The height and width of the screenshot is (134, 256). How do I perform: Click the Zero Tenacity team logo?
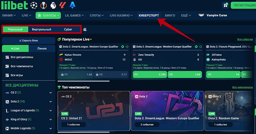point(134,55)
